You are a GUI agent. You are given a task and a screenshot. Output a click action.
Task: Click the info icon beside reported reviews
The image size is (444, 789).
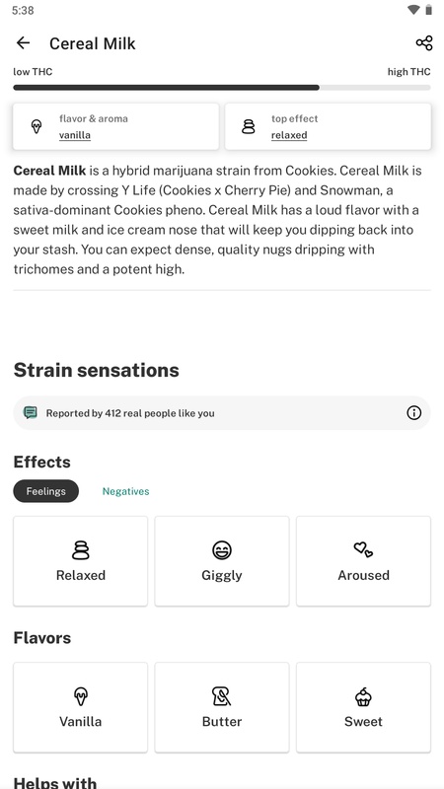pyautogui.click(x=413, y=413)
